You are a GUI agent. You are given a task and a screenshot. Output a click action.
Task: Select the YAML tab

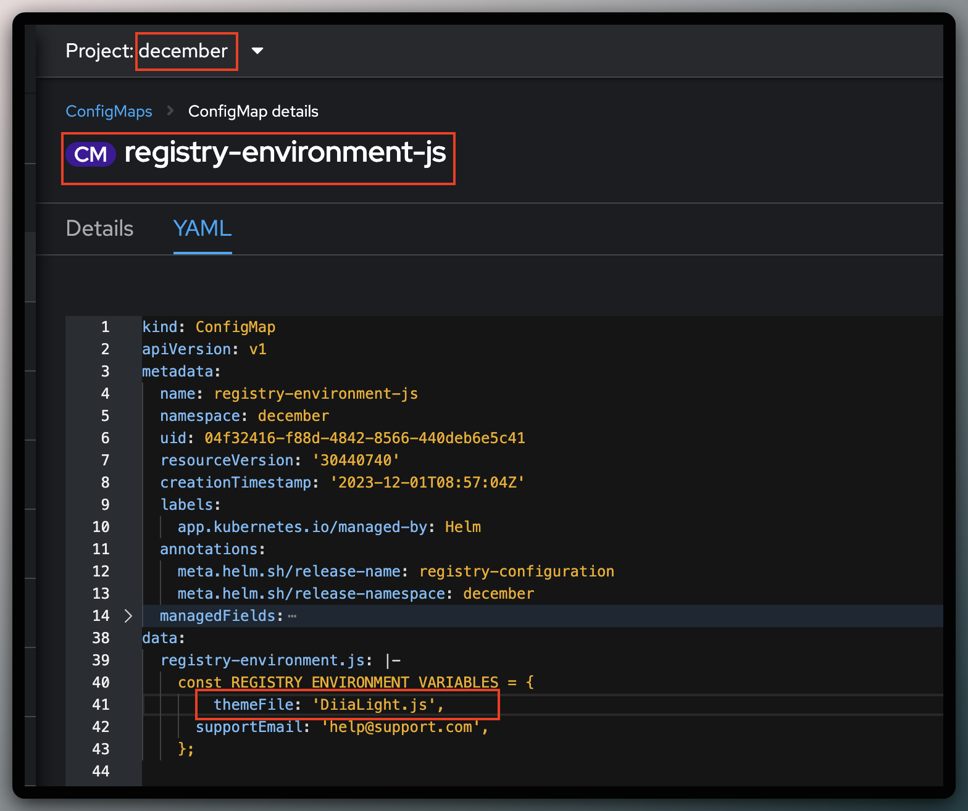pos(202,228)
